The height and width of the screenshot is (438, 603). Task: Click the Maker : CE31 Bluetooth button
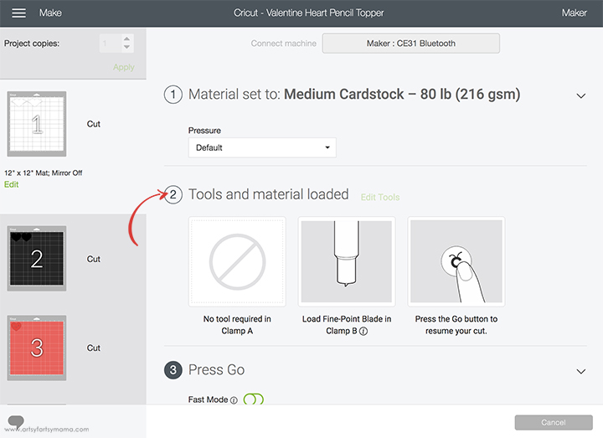tap(410, 44)
